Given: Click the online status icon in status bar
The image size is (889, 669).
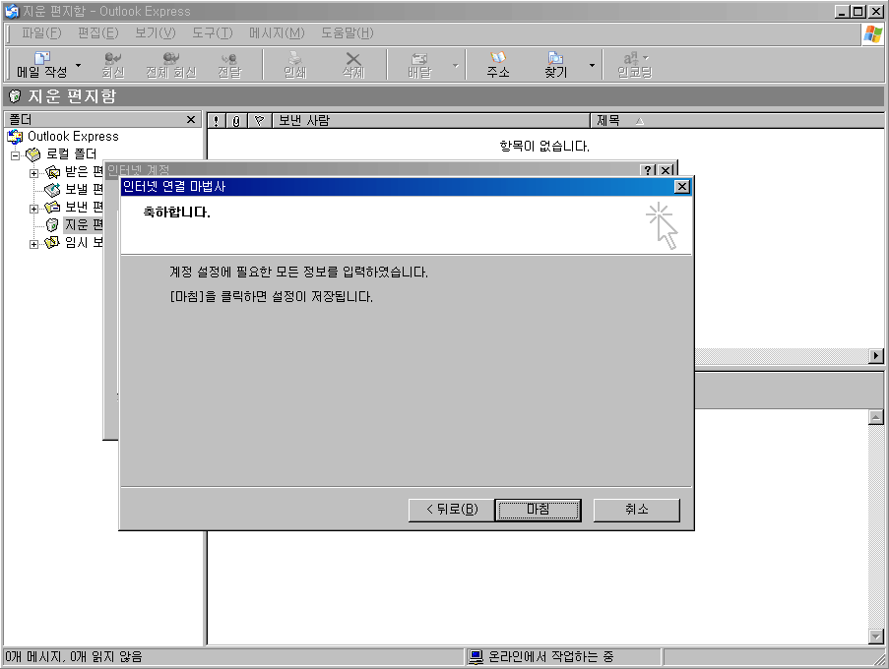Looking at the screenshot, I should (476, 657).
